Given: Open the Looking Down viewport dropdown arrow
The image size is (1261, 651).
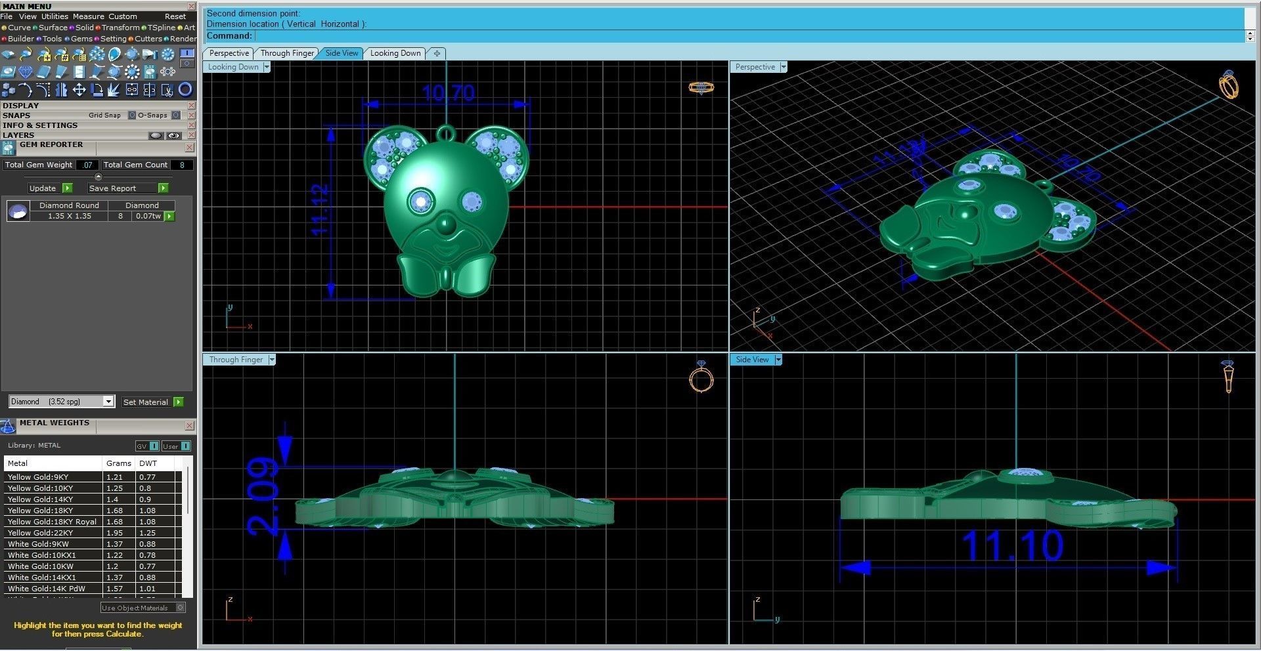Looking at the screenshot, I should click(x=267, y=67).
